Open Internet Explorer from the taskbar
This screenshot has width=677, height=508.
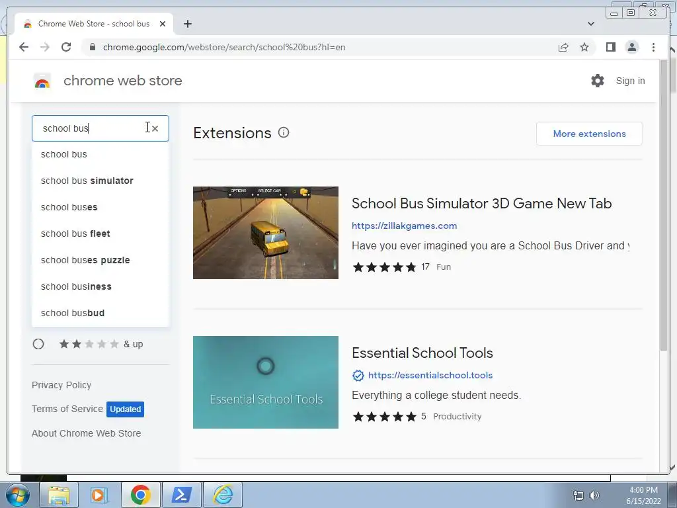(223, 495)
